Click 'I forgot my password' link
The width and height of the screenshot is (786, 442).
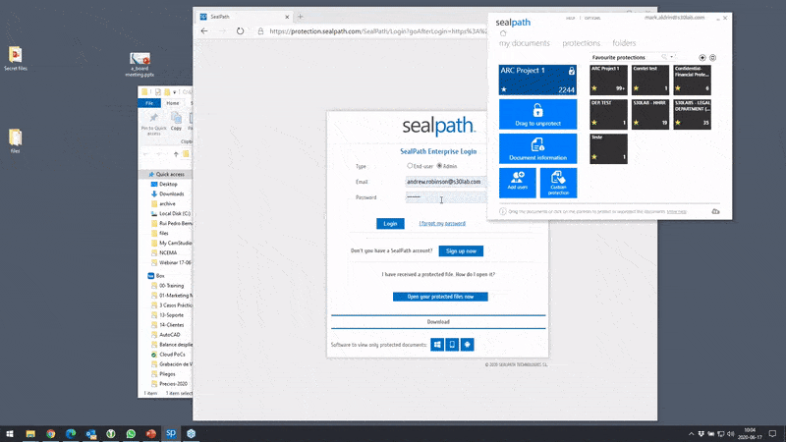coord(442,224)
